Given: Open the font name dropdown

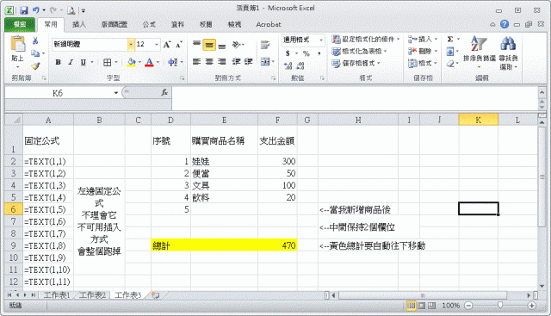Looking at the screenshot, I should click(131, 44).
